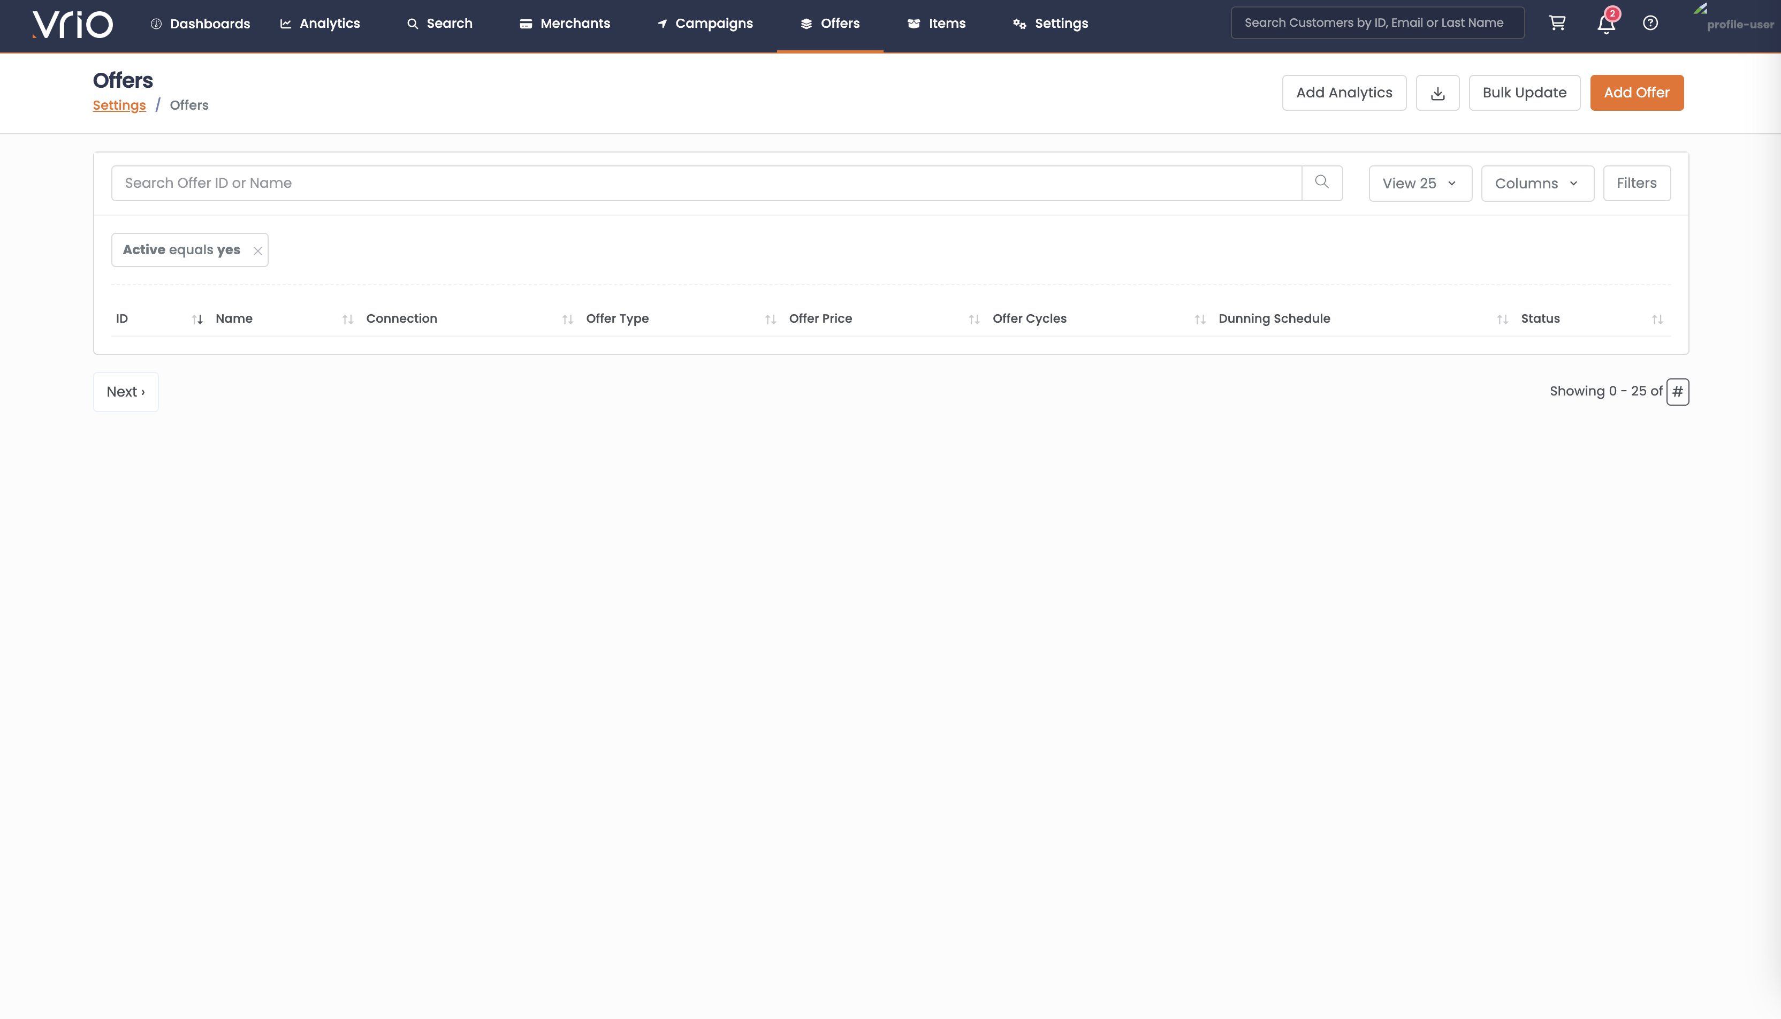This screenshot has height=1019, width=1781.
Task: Open the Campaigns menu
Action: (705, 24)
